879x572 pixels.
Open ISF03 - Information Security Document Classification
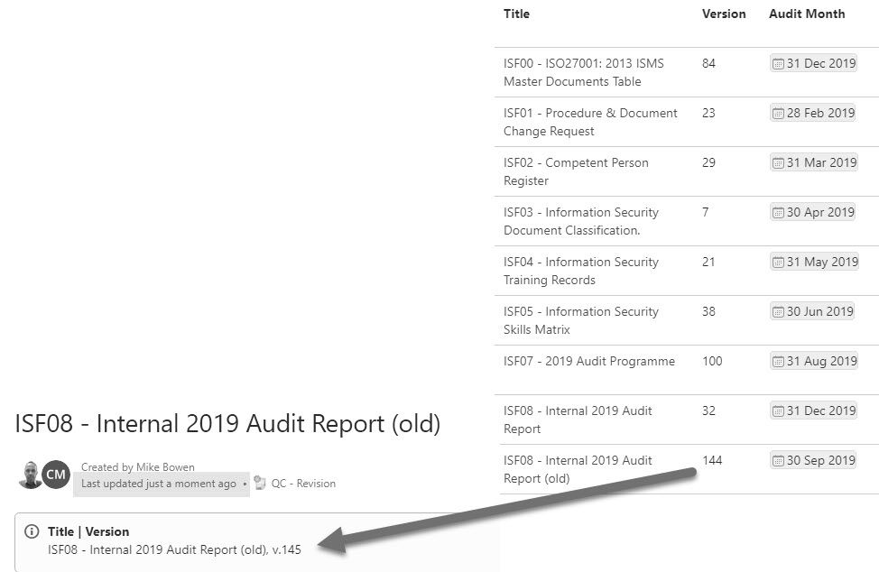pos(581,221)
